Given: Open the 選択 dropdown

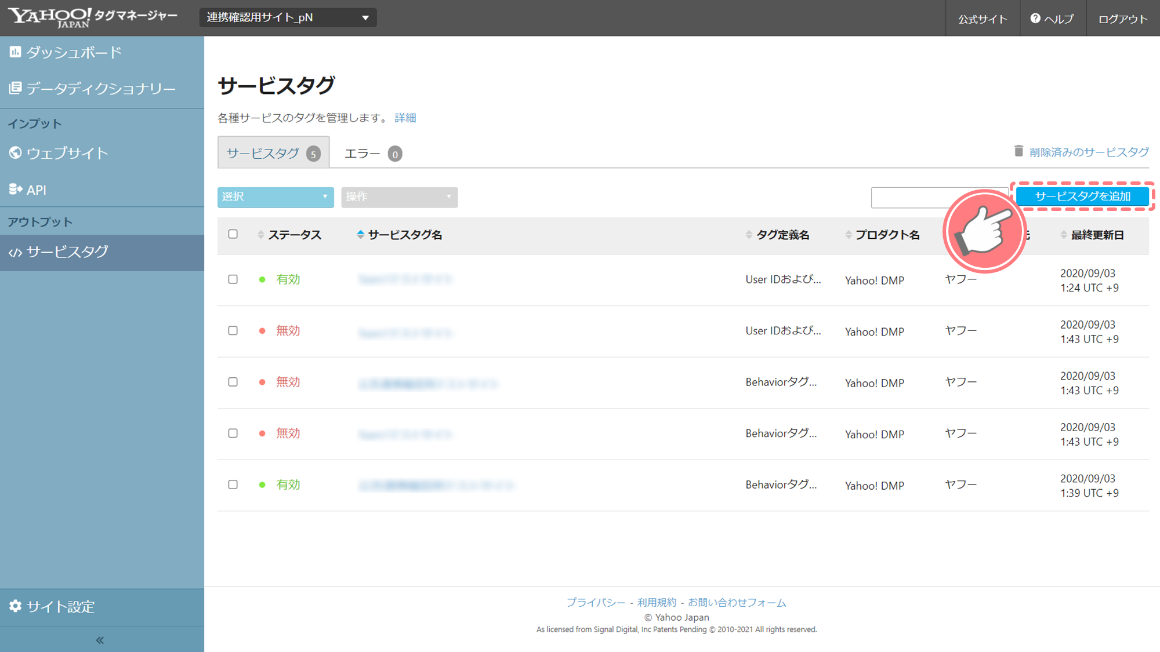Looking at the screenshot, I should pyautogui.click(x=275, y=197).
